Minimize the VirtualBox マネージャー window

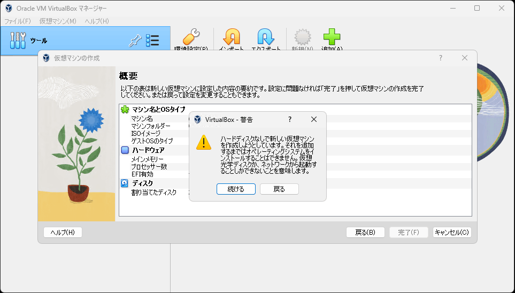coord(453,8)
